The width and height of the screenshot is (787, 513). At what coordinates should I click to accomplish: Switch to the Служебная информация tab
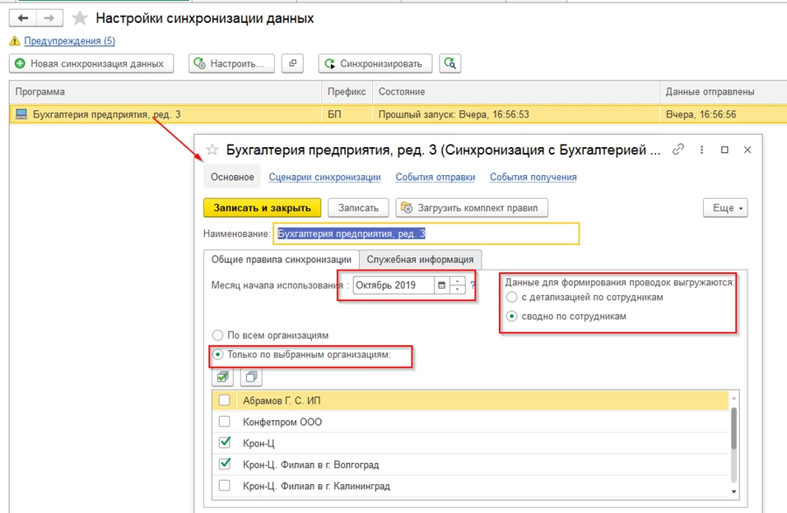[x=420, y=260]
